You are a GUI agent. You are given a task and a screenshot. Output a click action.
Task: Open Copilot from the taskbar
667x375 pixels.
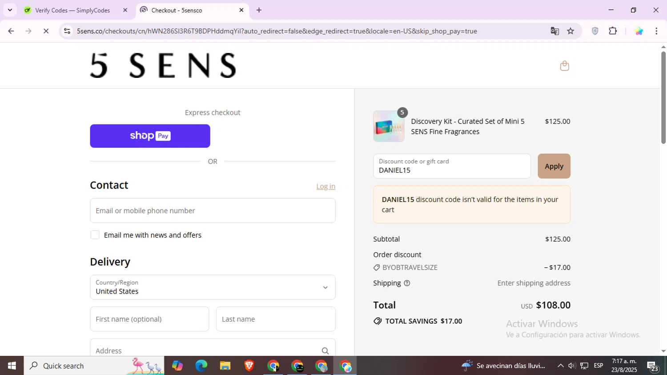point(177,366)
